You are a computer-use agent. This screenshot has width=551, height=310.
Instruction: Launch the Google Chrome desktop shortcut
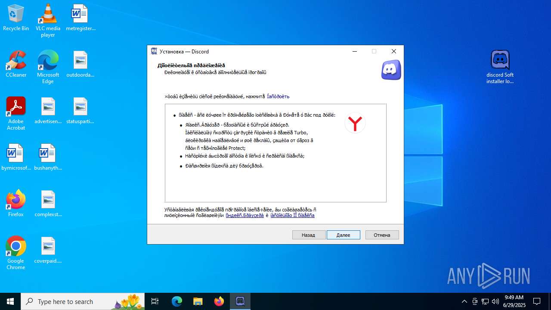pos(16,253)
